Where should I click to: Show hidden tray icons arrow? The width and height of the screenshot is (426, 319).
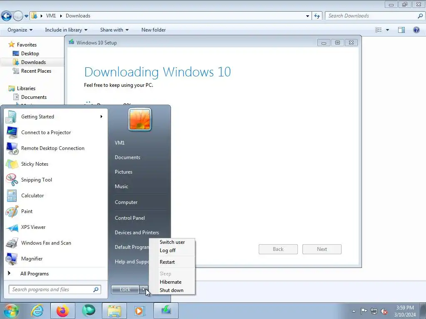click(x=354, y=311)
